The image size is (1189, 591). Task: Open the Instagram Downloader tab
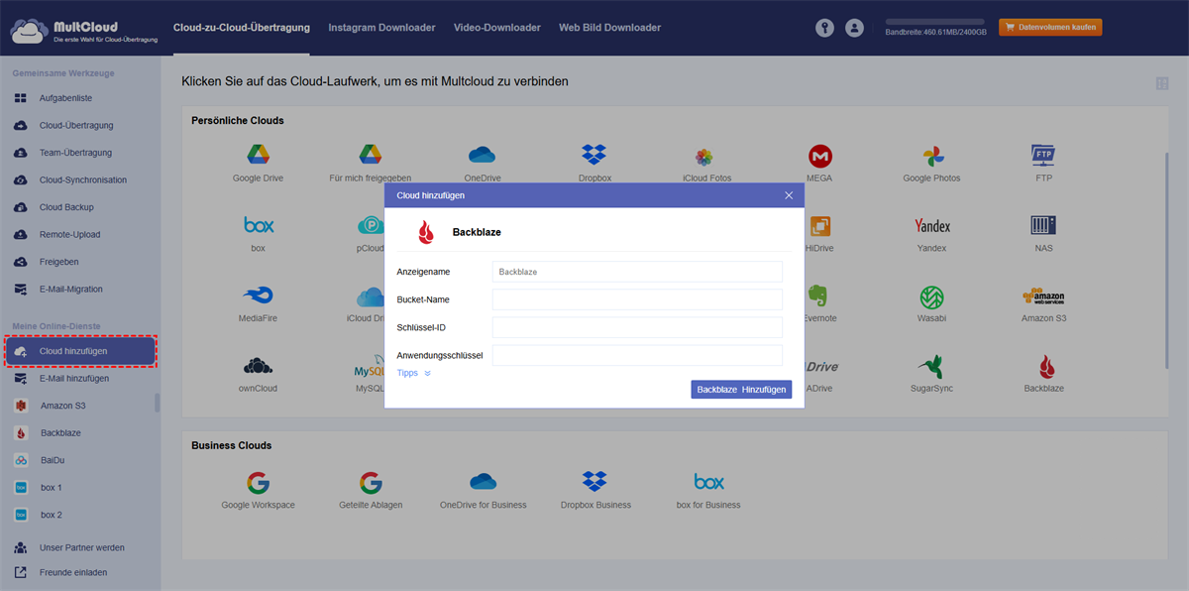coord(381,28)
